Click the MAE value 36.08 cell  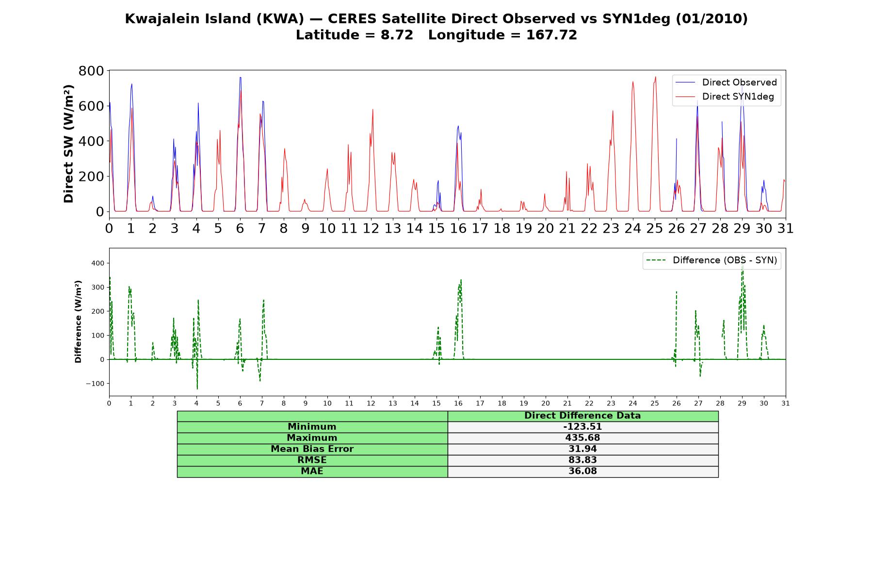tap(583, 471)
